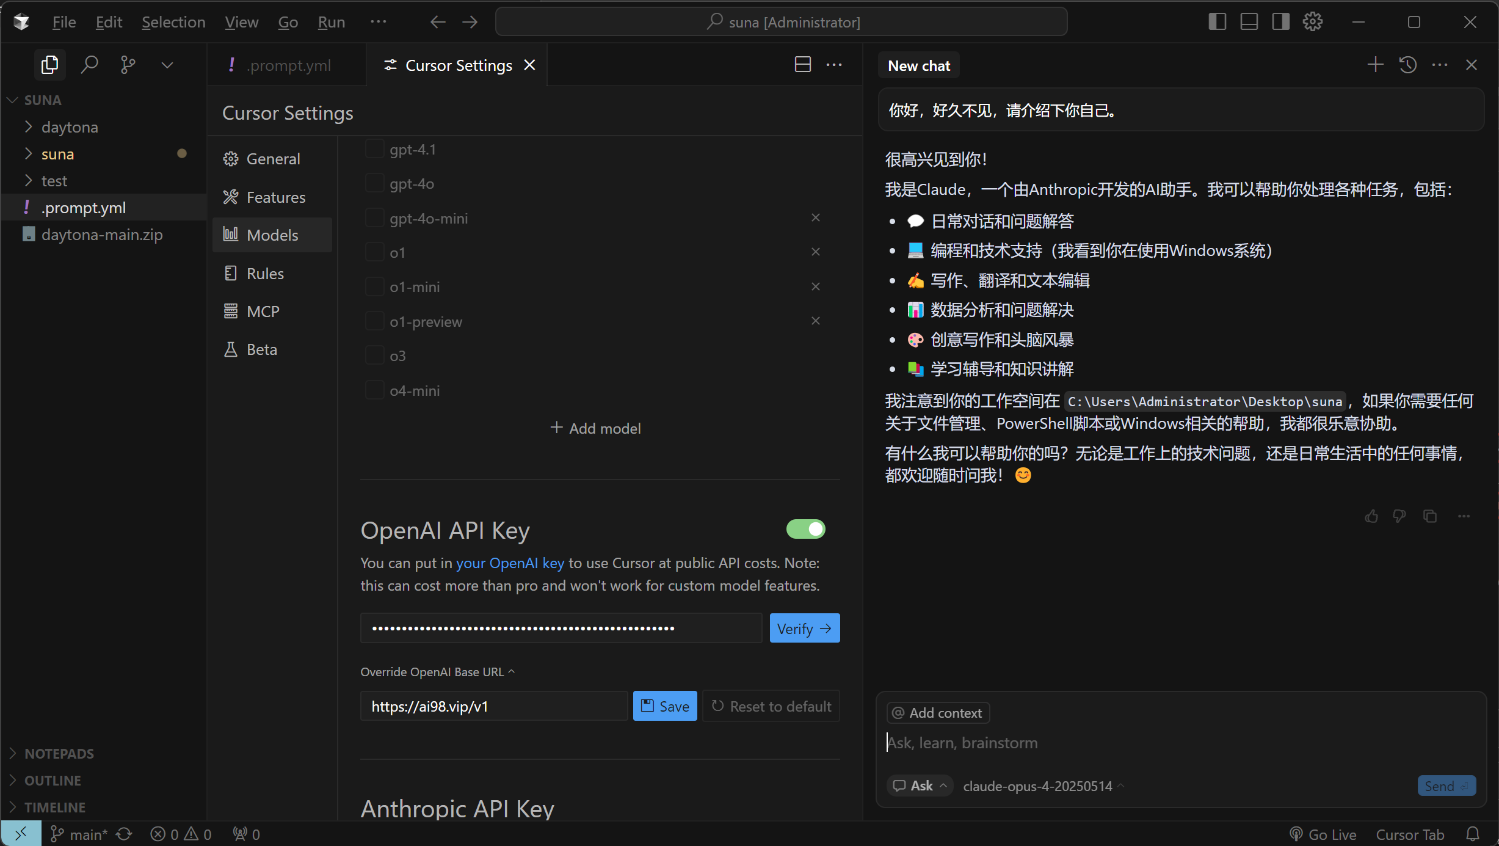1499x846 pixels.
Task: Open the activity bar overflow chevron
Action: click(x=167, y=65)
